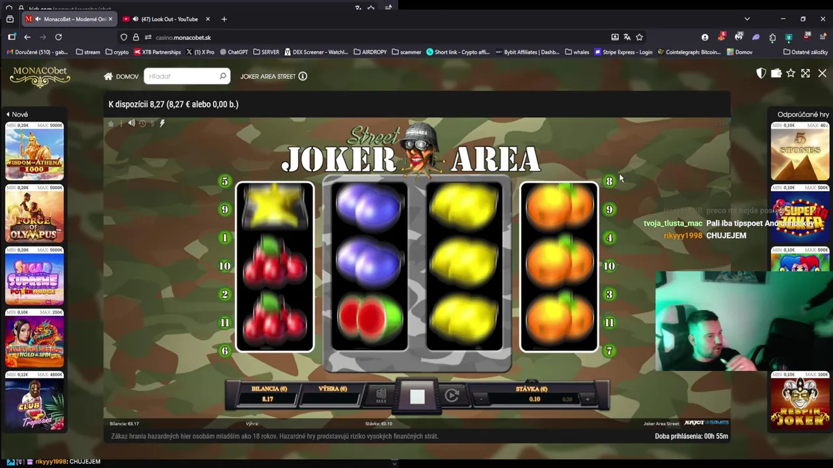Click the responsible gaming shield icon
This screenshot has width=833, height=468.
[x=761, y=73]
